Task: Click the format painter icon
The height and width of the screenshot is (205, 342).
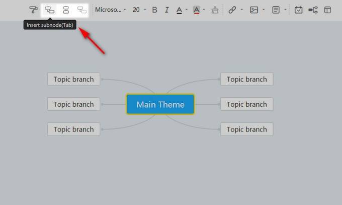Action: click(33, 10)
